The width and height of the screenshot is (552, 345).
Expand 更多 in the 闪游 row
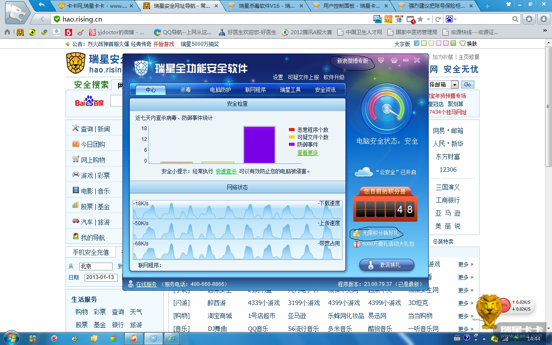pyautogui.click(x=466, y=303)
